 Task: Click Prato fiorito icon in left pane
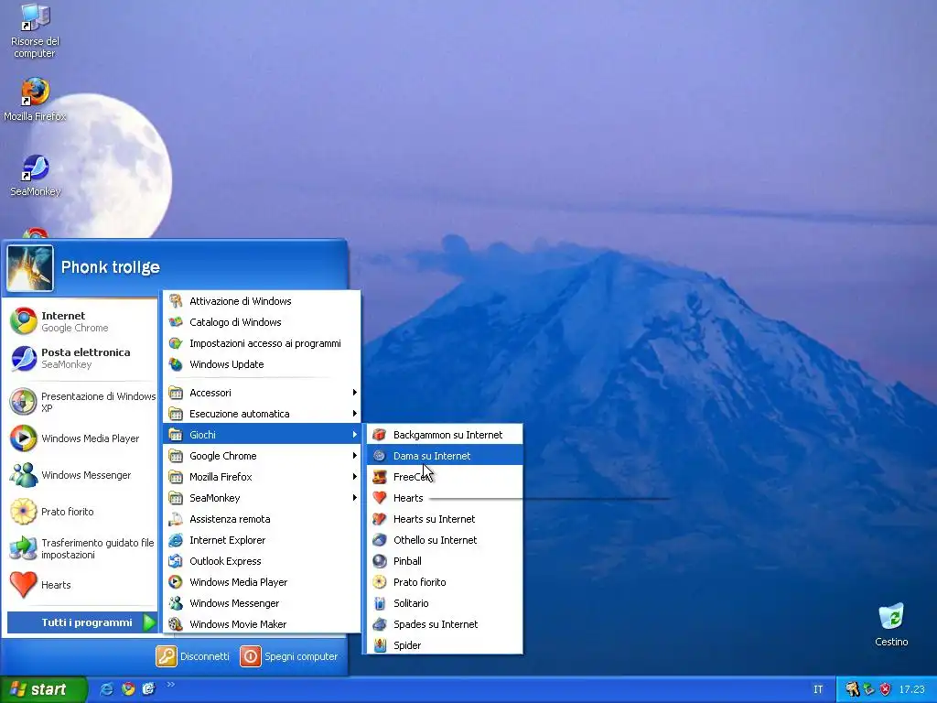[23, 511]
